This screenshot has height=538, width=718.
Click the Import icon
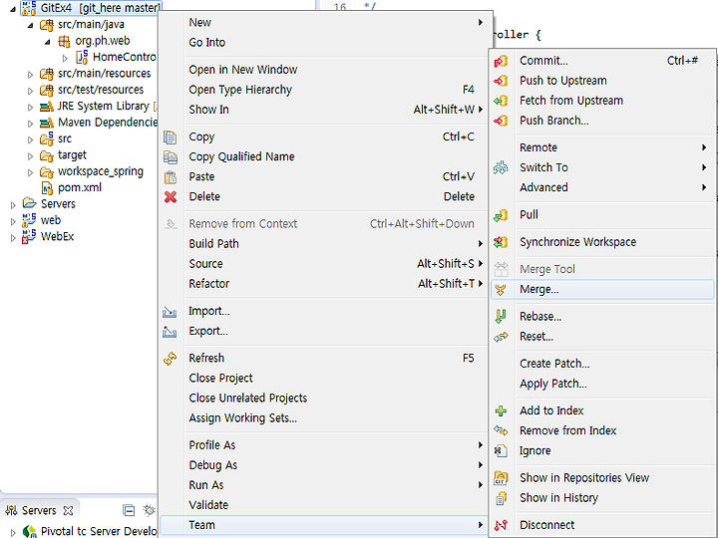(x=170, y=312)
